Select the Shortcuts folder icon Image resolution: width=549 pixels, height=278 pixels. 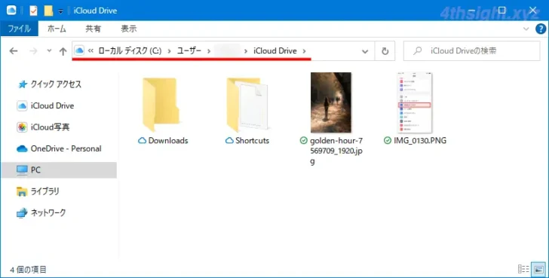[247, 104]
